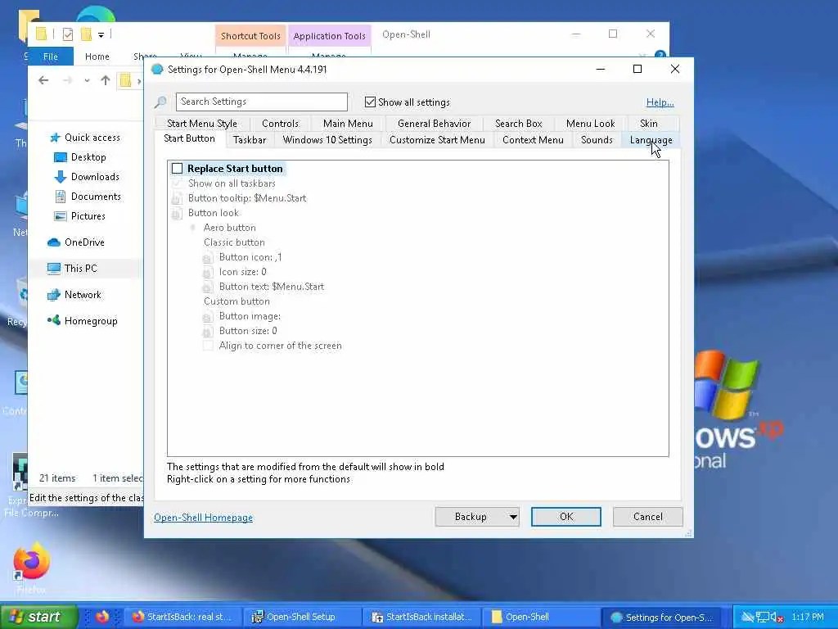Click the Button icon setting icon

click(207, 258)
